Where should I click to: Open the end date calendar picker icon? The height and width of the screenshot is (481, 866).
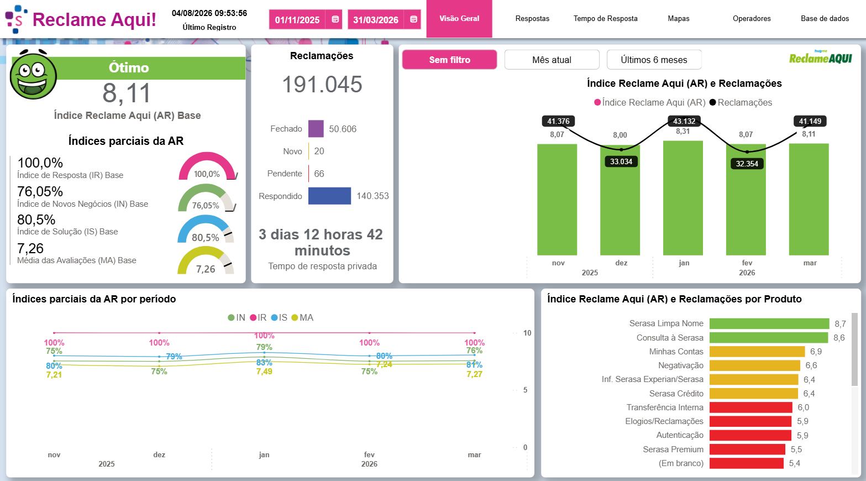413,19
